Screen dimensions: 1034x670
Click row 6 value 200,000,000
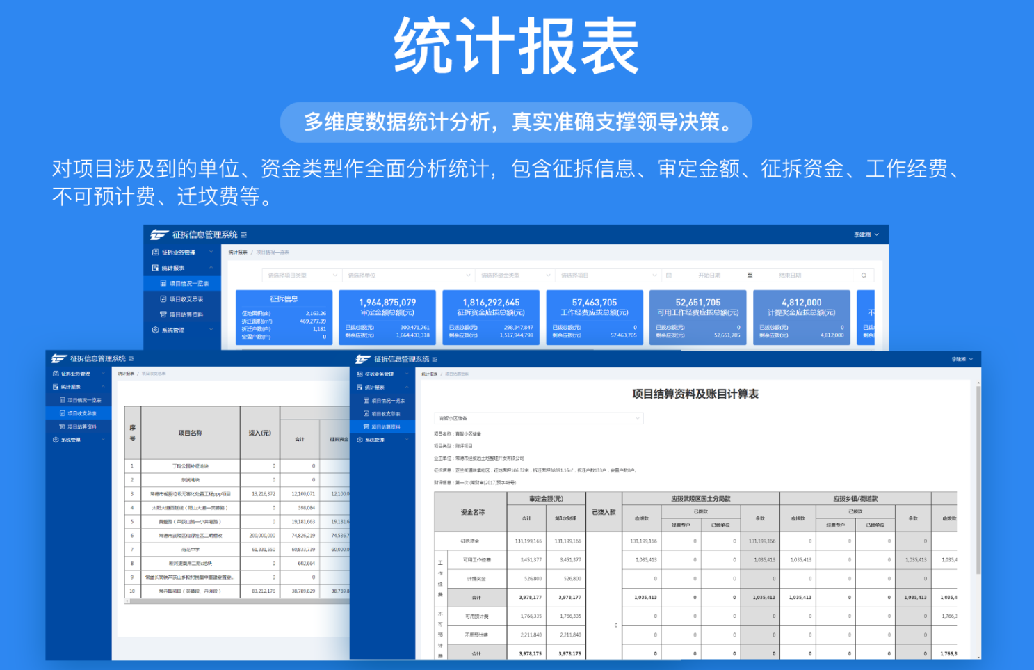pos(262,536)
